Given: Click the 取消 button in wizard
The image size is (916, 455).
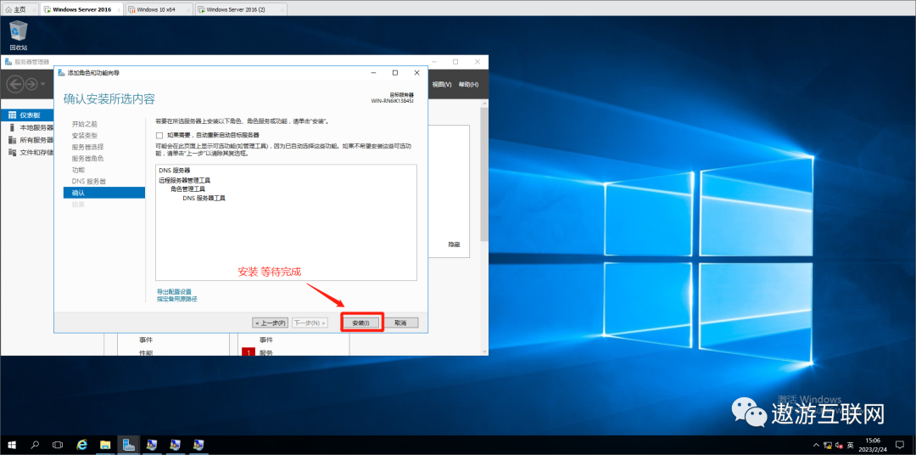Looking at the screenshot, I should click(x=400, y=323).
